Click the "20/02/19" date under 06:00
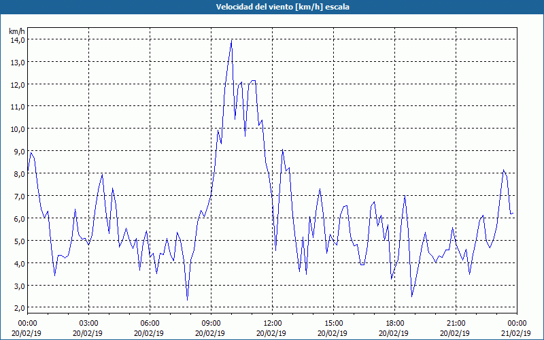Image resolution: width=544 pixels, height=340 pixels. (150, 333)
